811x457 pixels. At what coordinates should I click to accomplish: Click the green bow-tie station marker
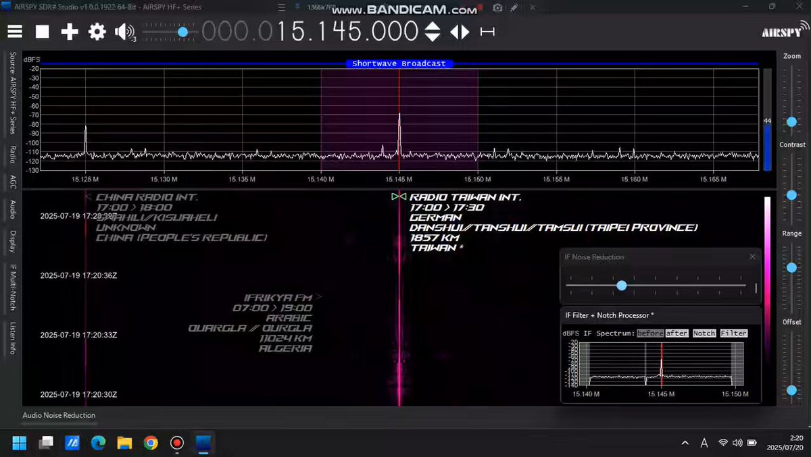[x=399, y=197]
